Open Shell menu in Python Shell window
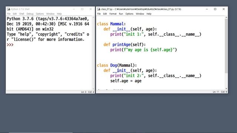 coord(21,14)
